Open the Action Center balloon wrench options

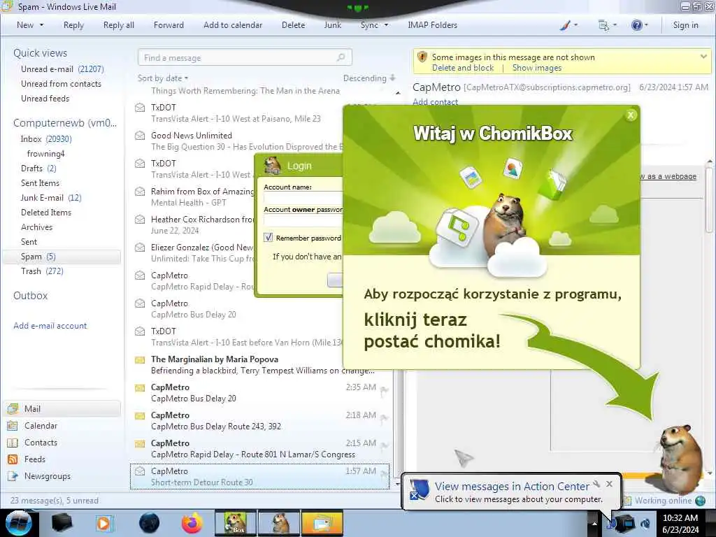596,484
